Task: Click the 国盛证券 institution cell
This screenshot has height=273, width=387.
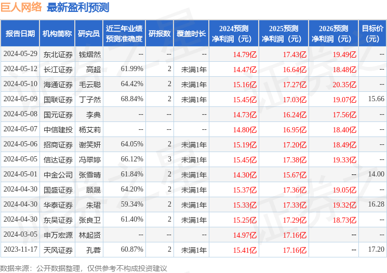Action: point(58,190)
